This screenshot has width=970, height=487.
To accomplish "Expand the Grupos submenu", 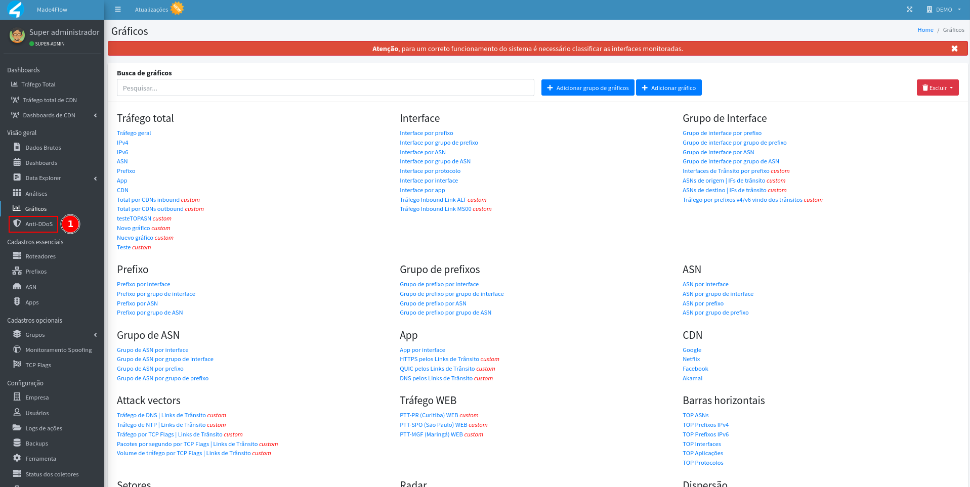I will (x=35, y=334).
